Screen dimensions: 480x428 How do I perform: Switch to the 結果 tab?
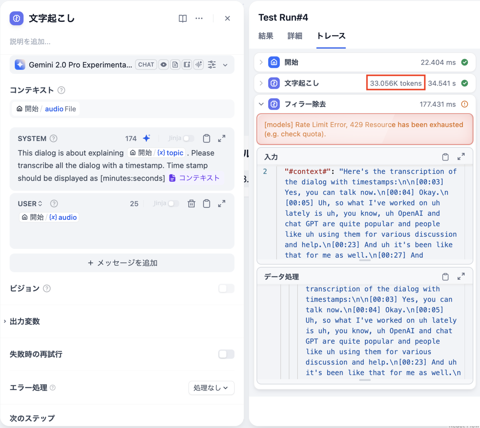pyautogui.click(x=266, y=36)
